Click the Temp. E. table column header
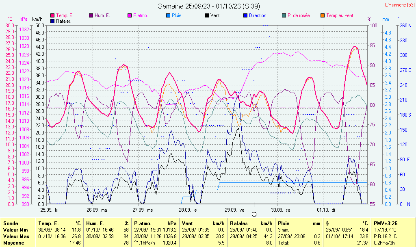Image resolution: width=416 pixels, height=247 pixels. coord(49,223)
